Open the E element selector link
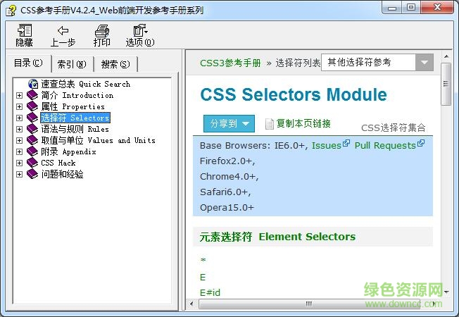This screenshot has height=317, width=459. pyautogui.click(x=203, y=277)
